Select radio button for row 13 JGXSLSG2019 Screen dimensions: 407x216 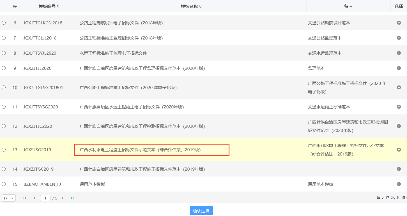4,150
